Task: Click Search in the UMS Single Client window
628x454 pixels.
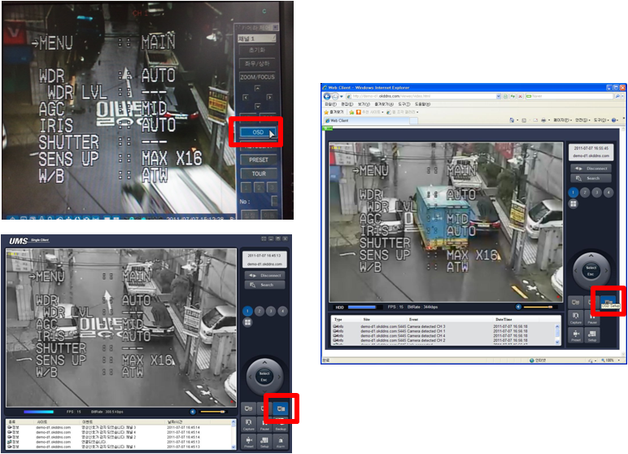Action: pos(264,285)
